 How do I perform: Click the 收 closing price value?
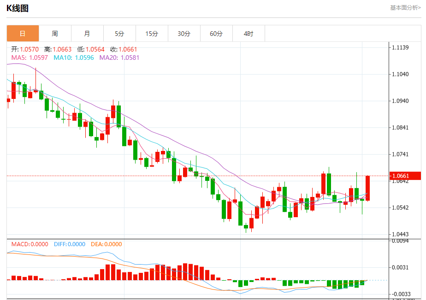pyautogui.click(x=128, y=49)
